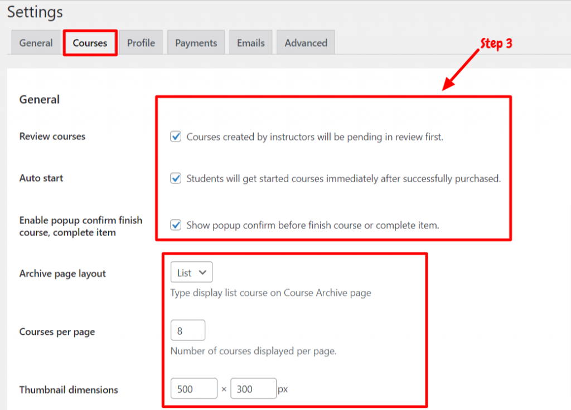Focus the Courses per page number field

188,330
